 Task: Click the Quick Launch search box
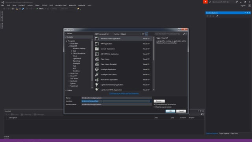pos(223,2)
